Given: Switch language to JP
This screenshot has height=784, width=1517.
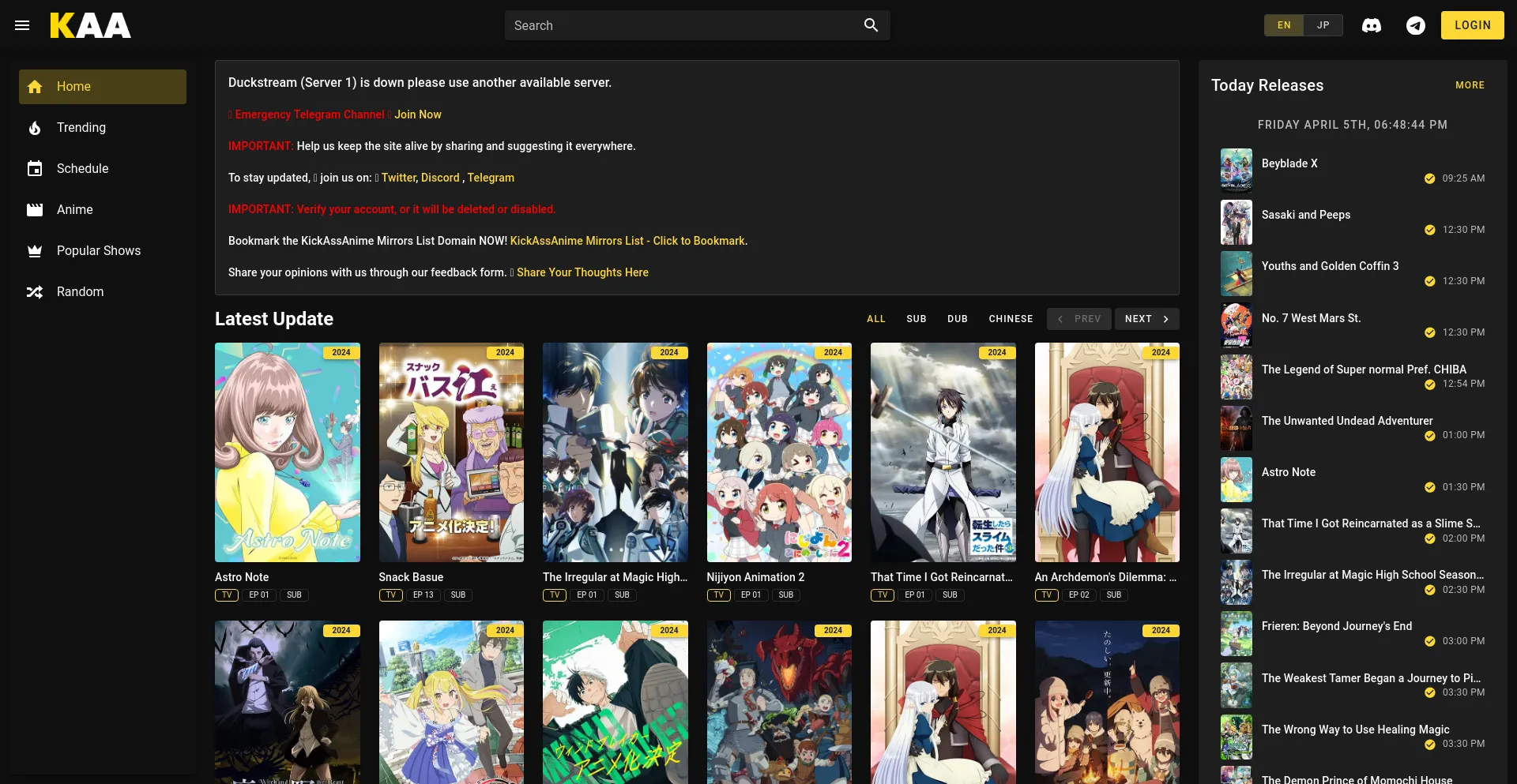Looking at the screenshot, I should coord(1323,25).
